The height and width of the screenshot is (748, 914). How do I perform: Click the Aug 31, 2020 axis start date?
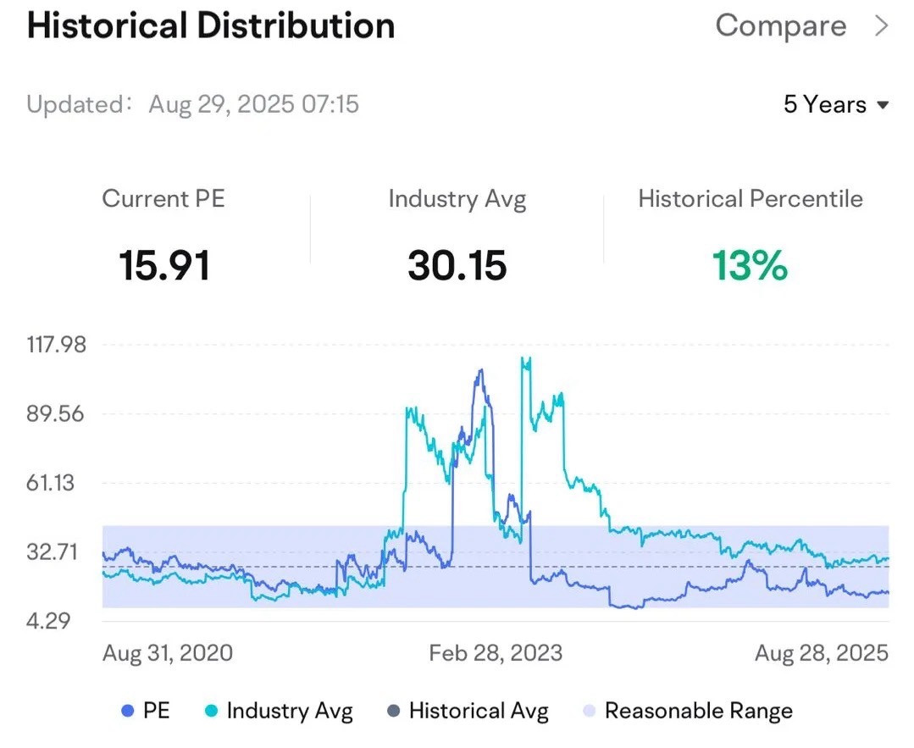pyautogui.click(x=168, y=653)
